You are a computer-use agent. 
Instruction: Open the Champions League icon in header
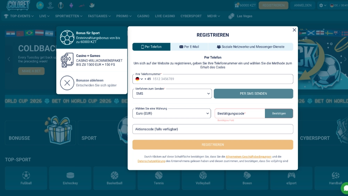(x=50, y=5)
